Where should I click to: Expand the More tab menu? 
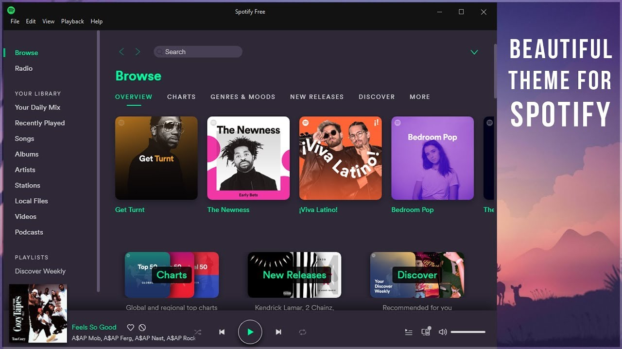(420, 97)
